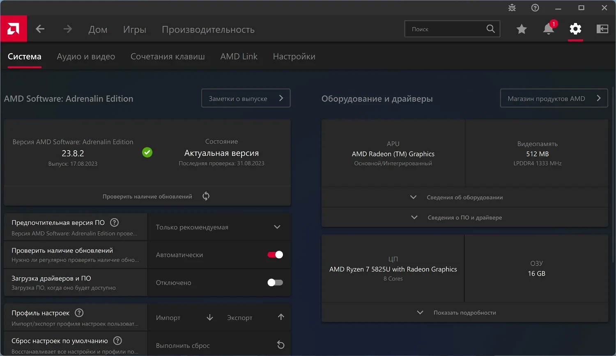Expand Показать подробности under ЦП

tap(464, 312)
